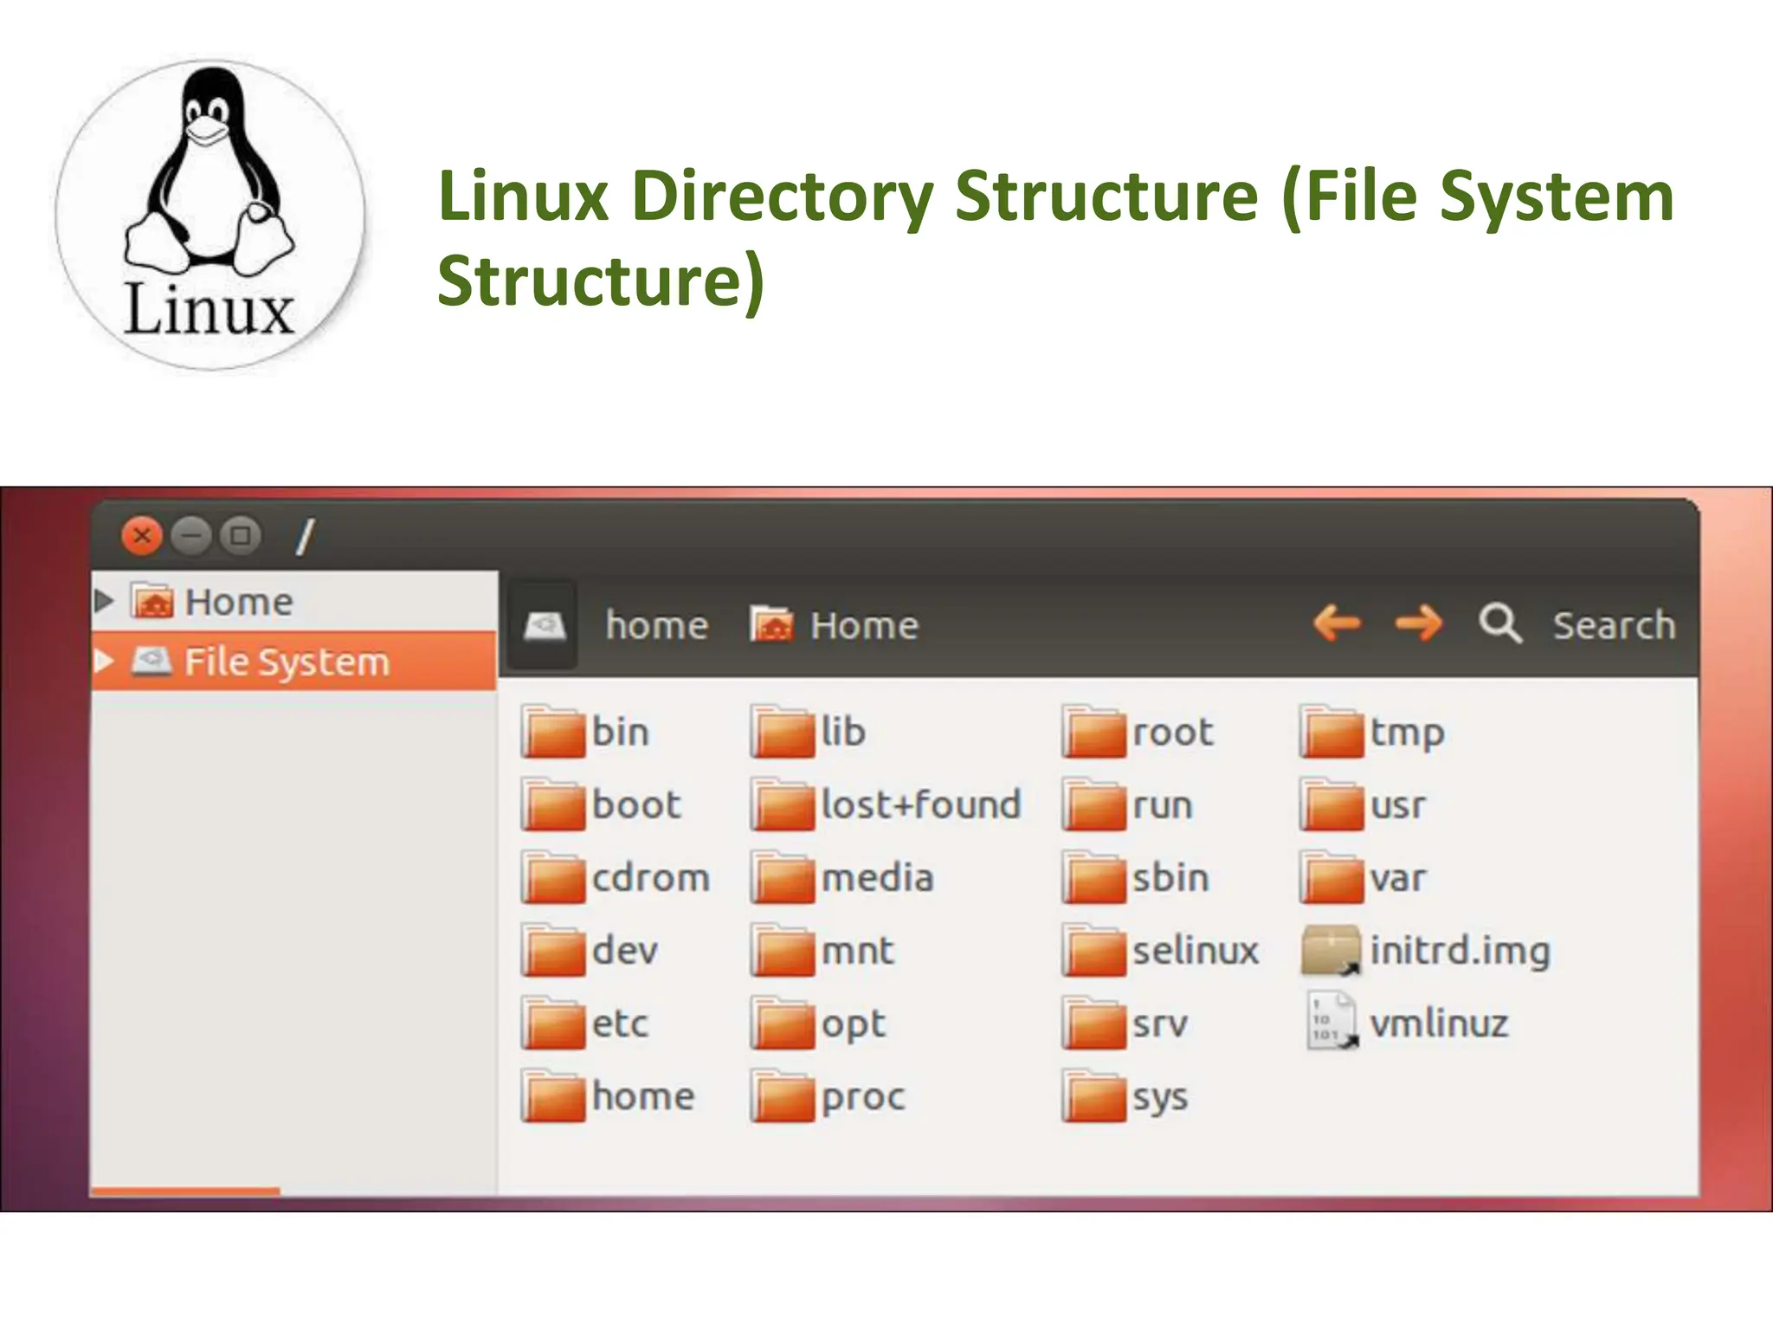Click the Home breadcrumb button in pathbar
The image size is (1773, 1330).
coord(835,625)
